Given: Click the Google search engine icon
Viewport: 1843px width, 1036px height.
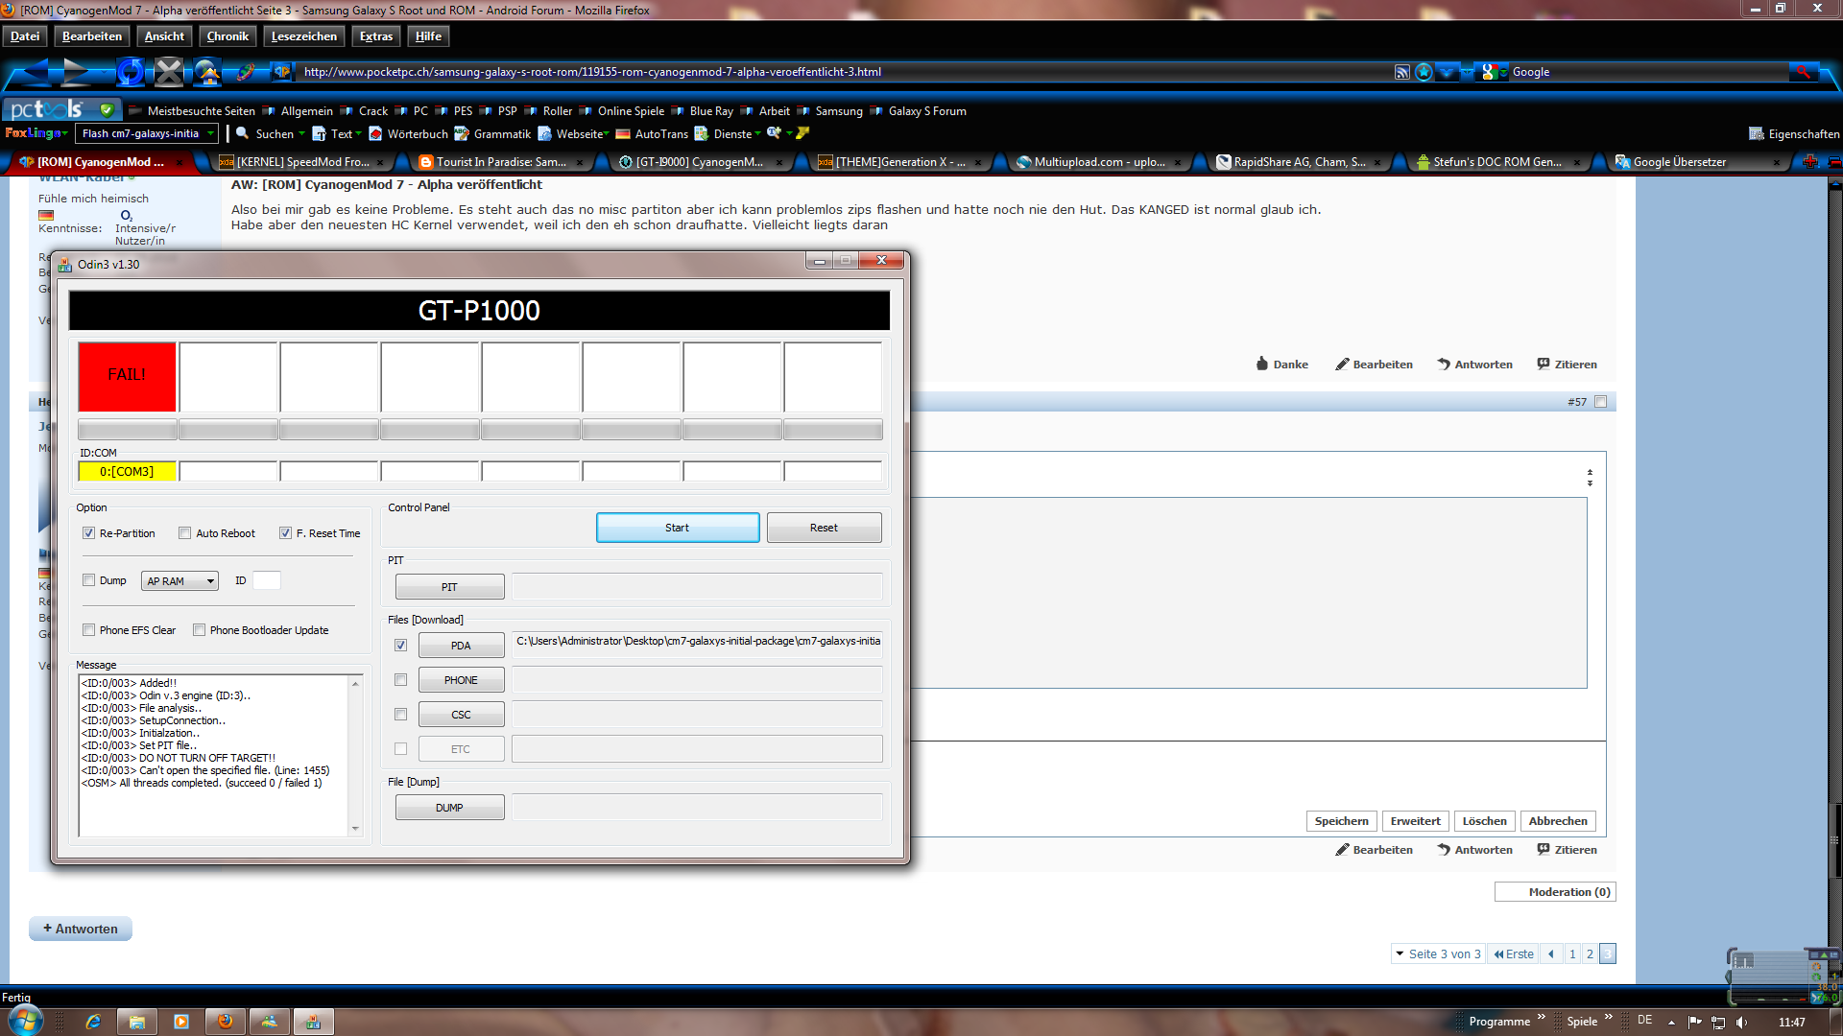Looking at the screenshot, I should (x=1489, y=72).
